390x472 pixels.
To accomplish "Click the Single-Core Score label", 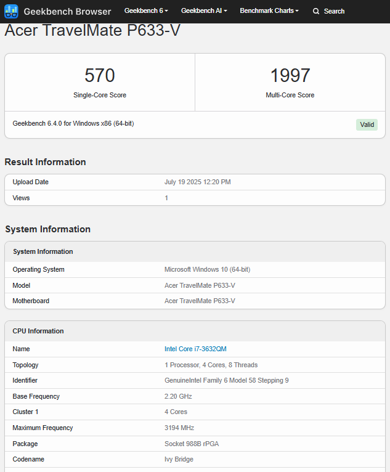I will 100,95.
